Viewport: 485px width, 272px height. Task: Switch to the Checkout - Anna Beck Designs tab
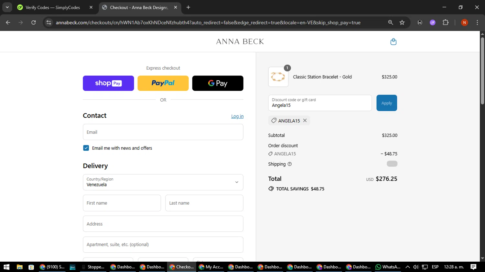[139, 7]
